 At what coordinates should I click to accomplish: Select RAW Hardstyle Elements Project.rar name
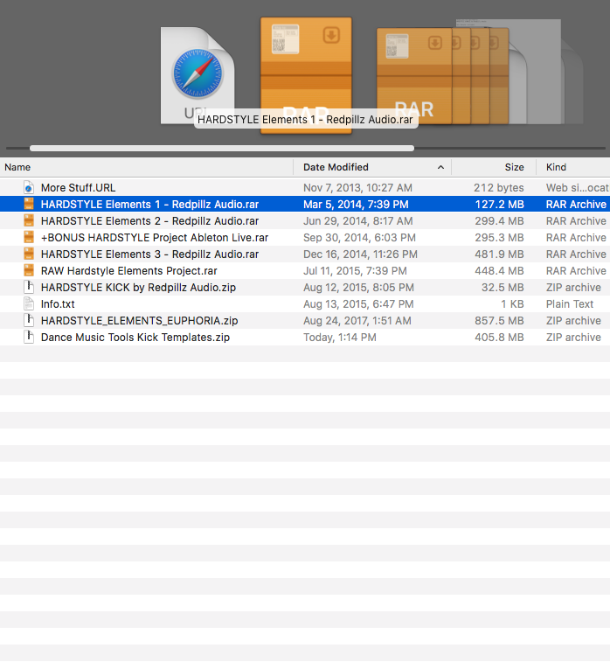[129, 270]
